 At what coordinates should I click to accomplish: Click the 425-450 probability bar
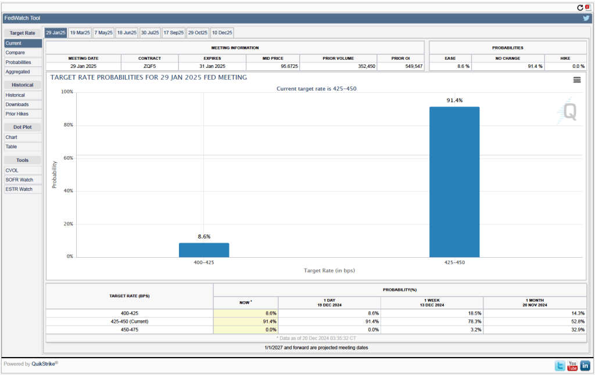[x=454, y=182]
